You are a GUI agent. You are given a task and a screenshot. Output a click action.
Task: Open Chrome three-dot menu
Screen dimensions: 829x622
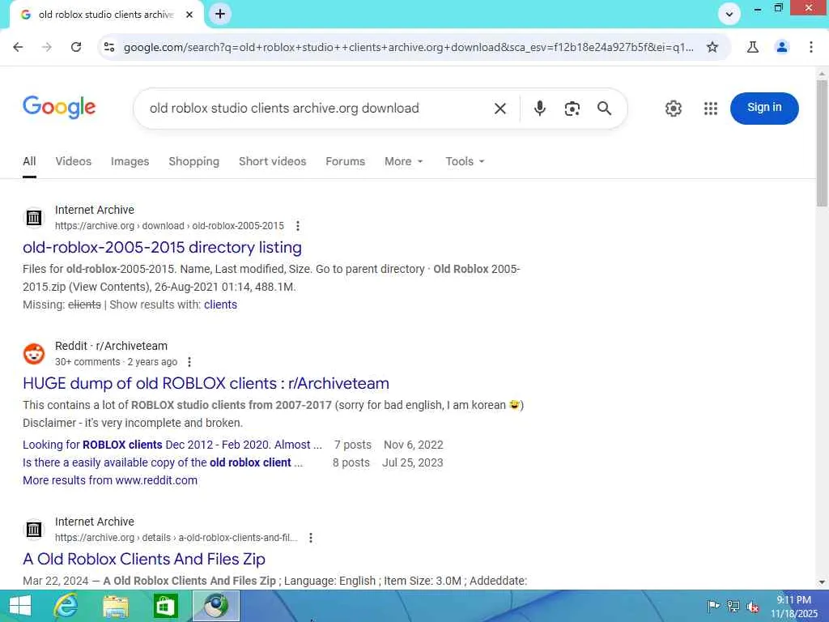click(x=810, y=47)
